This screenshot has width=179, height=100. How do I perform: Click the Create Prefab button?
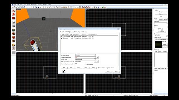click(x=161, y=32)
